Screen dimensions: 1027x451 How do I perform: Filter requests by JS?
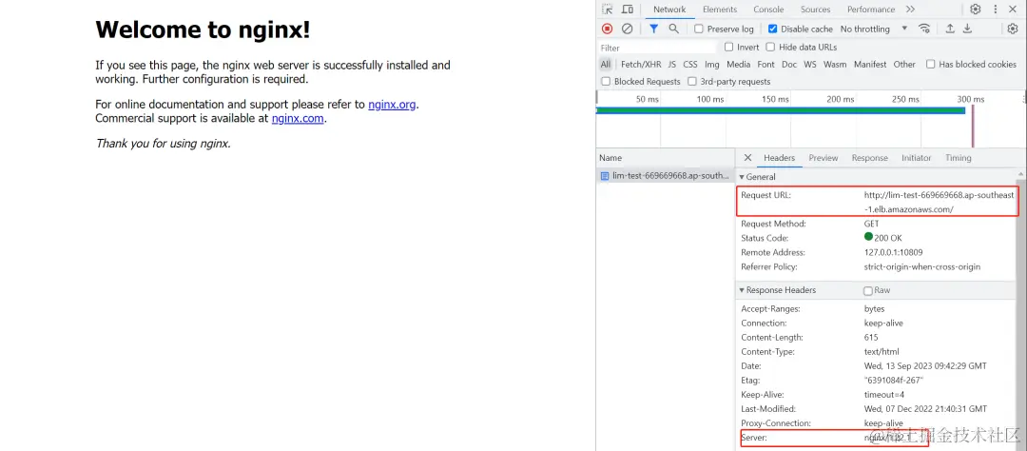[x=672, y=65]
